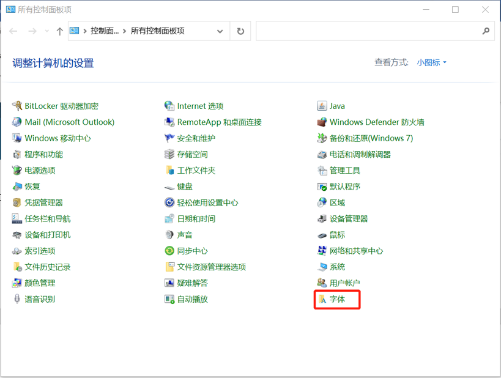Open the 日期和时间 icon

click(169, 218)
